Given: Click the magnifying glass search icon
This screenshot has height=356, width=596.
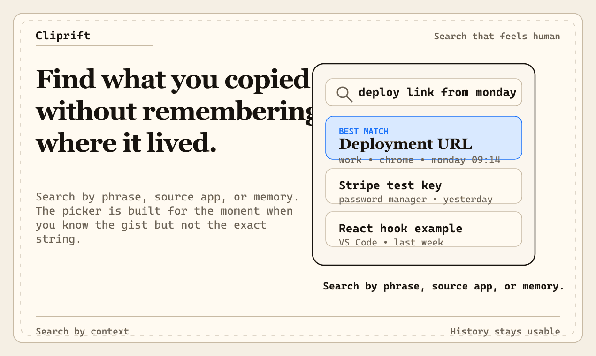Looking at the screenshot, I should tap(344, 92).
